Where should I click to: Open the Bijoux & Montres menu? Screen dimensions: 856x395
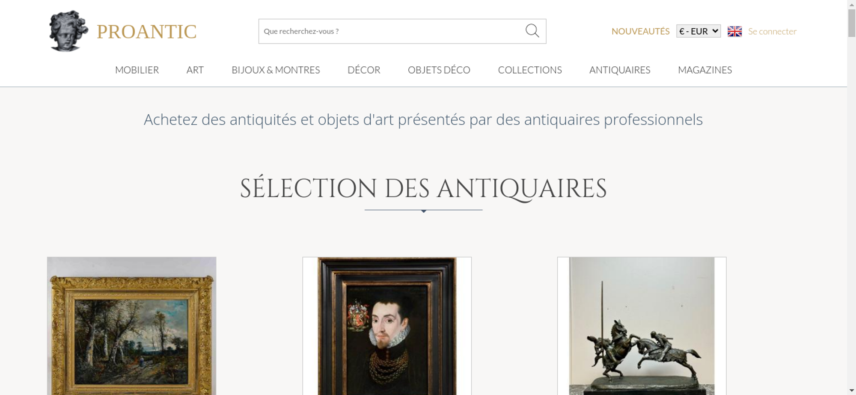(x=276, y=70)
